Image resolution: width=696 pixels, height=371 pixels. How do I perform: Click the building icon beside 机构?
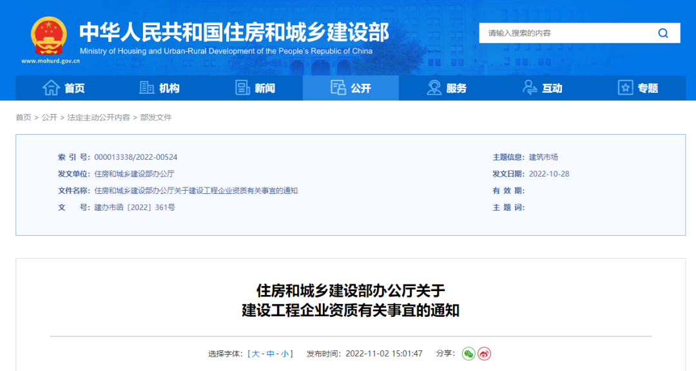(x=146, y=88)
